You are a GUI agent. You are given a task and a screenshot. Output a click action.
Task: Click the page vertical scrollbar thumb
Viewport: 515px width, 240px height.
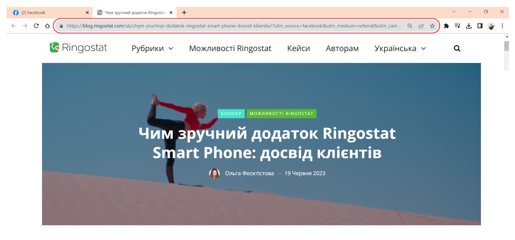[506, 46]
